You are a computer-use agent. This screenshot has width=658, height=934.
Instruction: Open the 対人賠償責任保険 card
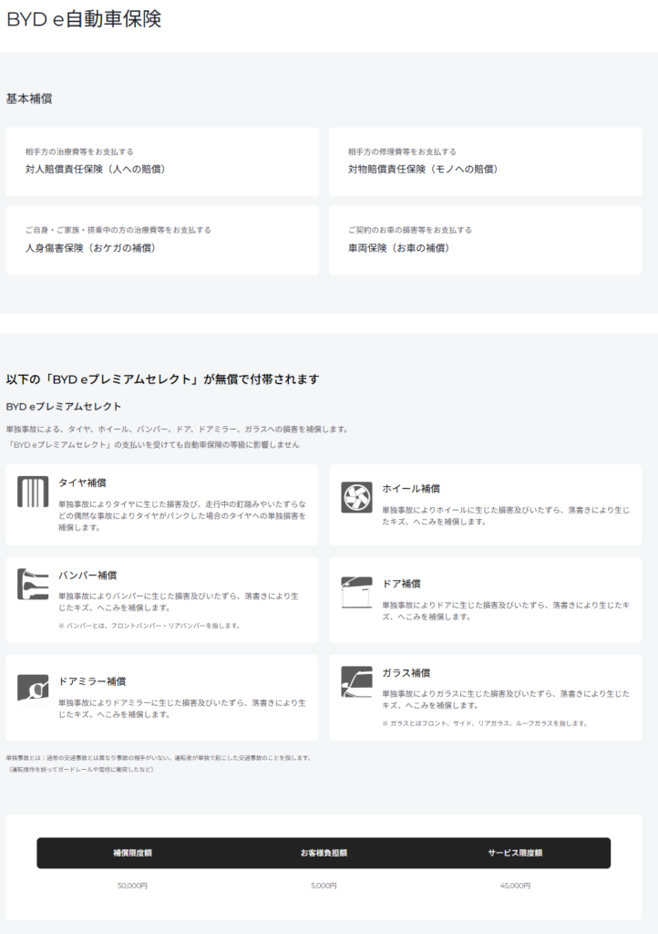click(162, 161)
